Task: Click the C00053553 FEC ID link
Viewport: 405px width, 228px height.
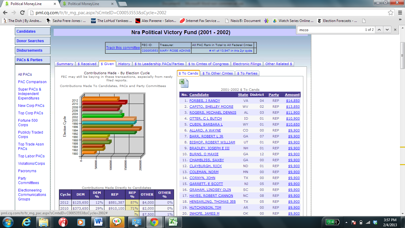Action: pos(150,51)
